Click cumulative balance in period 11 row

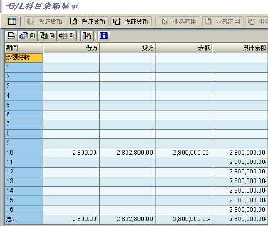coord(248,162)
